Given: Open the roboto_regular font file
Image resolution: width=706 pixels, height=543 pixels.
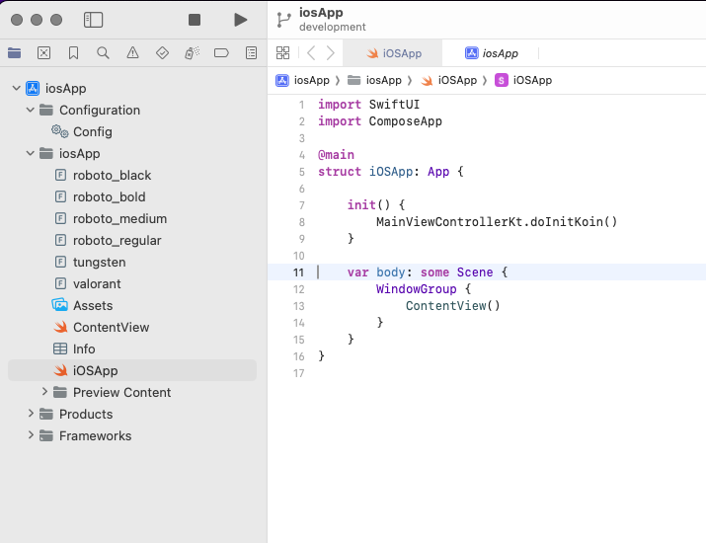Looking at the screenshot, I should click(132, 241).
